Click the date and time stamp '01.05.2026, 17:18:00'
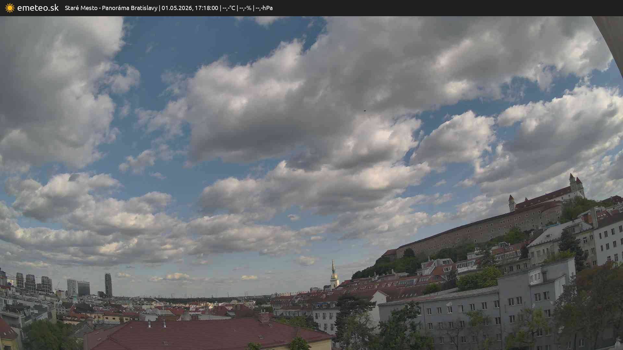This screenshot has width=623, height=350. point(190,8)
